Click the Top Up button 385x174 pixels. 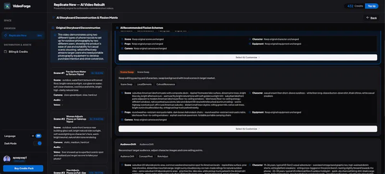point(372,6)
